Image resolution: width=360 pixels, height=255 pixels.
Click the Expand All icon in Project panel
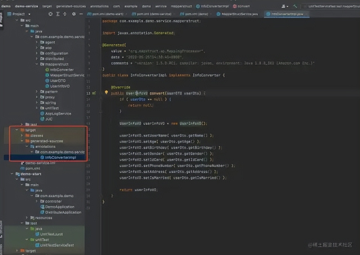pyautogui.click(x=58, y=14)
